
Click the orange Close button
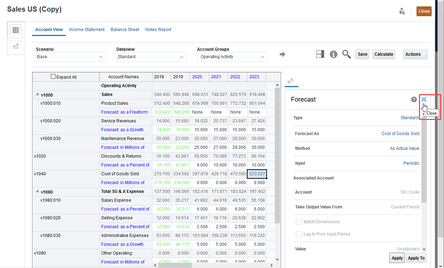424,11
